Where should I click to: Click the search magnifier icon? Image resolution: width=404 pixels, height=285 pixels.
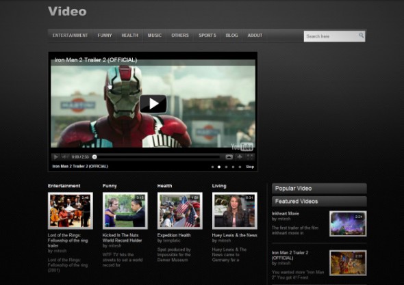click(362, 36)
